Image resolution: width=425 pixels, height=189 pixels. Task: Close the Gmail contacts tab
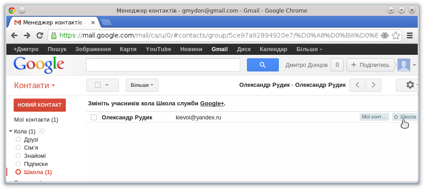[x=93, y=23]
